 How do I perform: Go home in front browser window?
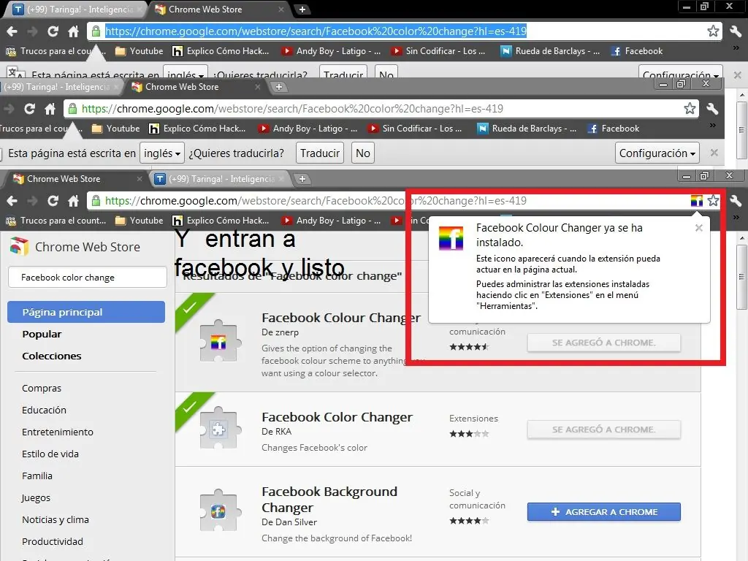pos(73,201)
